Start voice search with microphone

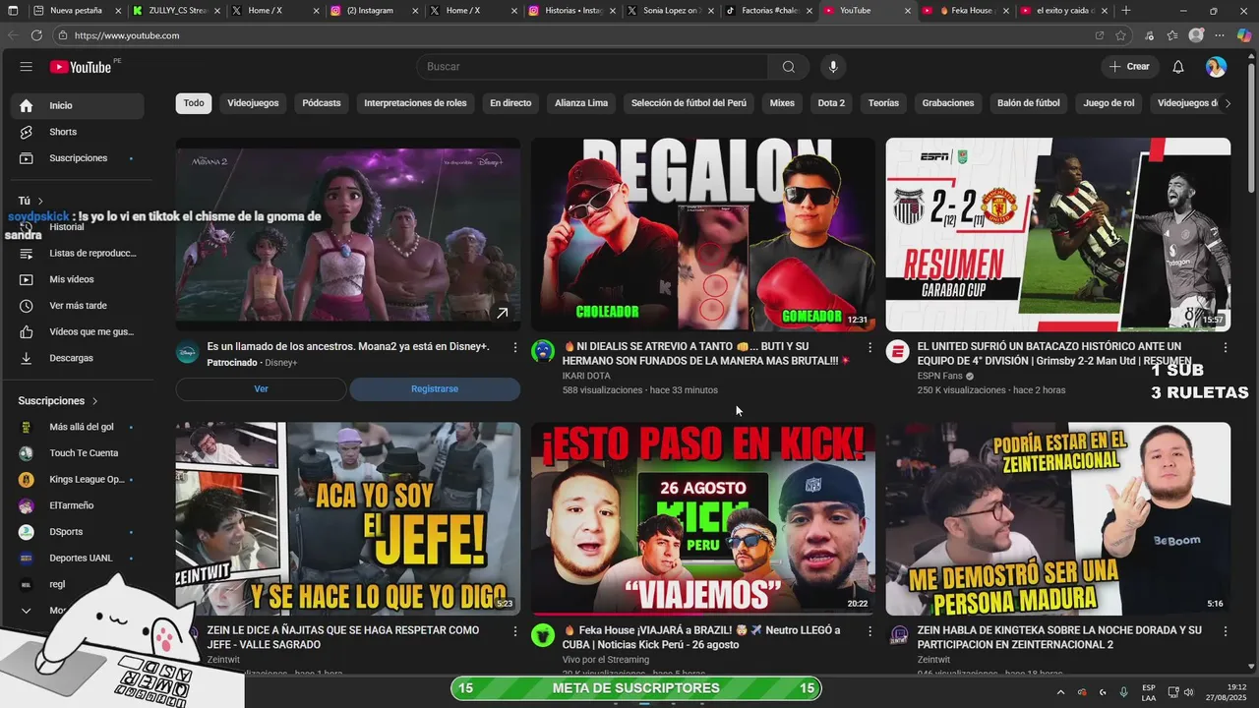coord(833,67)
